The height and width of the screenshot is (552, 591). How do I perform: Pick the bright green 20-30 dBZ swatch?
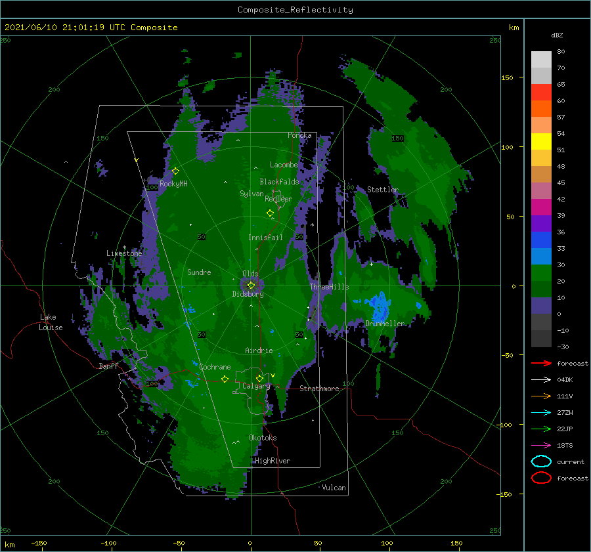pyautogui.click(x=541, y=273)
